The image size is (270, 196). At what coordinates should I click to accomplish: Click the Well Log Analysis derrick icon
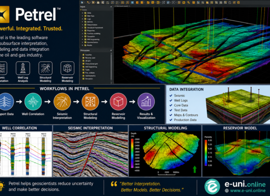point(23,68)
